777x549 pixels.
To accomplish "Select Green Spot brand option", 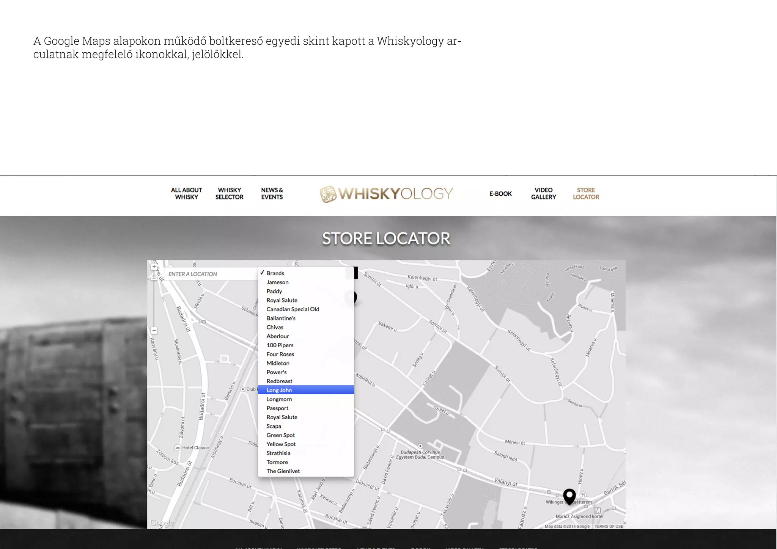I will [x=280, y=435].
